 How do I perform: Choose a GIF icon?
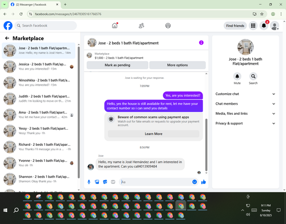[x=113, y=182]
